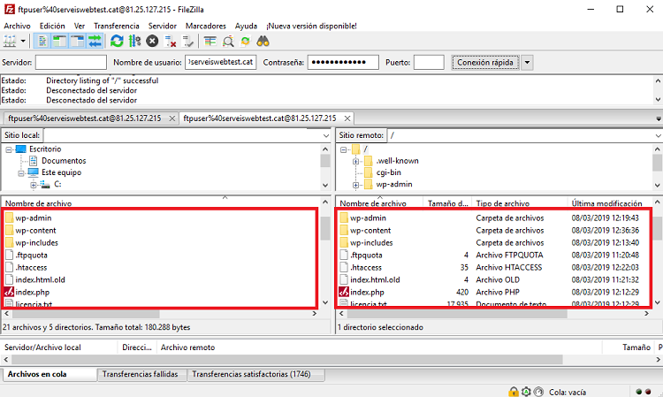Toggle message log display icon
Image resolution: width=663 pixels, height=397 pixels.
(x=42, y=41)
